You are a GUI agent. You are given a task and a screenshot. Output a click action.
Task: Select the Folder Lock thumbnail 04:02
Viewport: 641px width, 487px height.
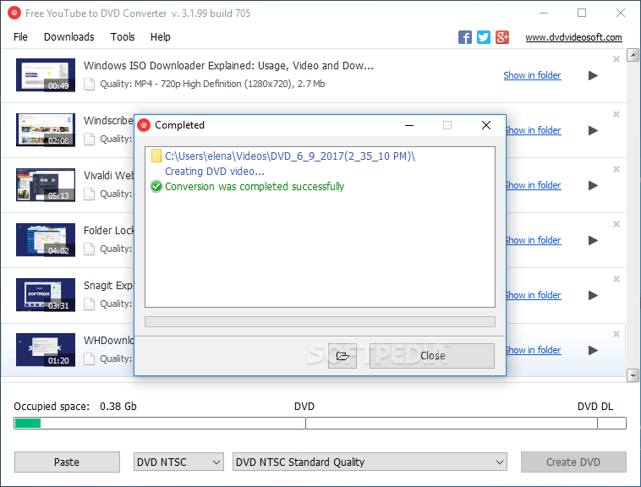coord(46,240)
